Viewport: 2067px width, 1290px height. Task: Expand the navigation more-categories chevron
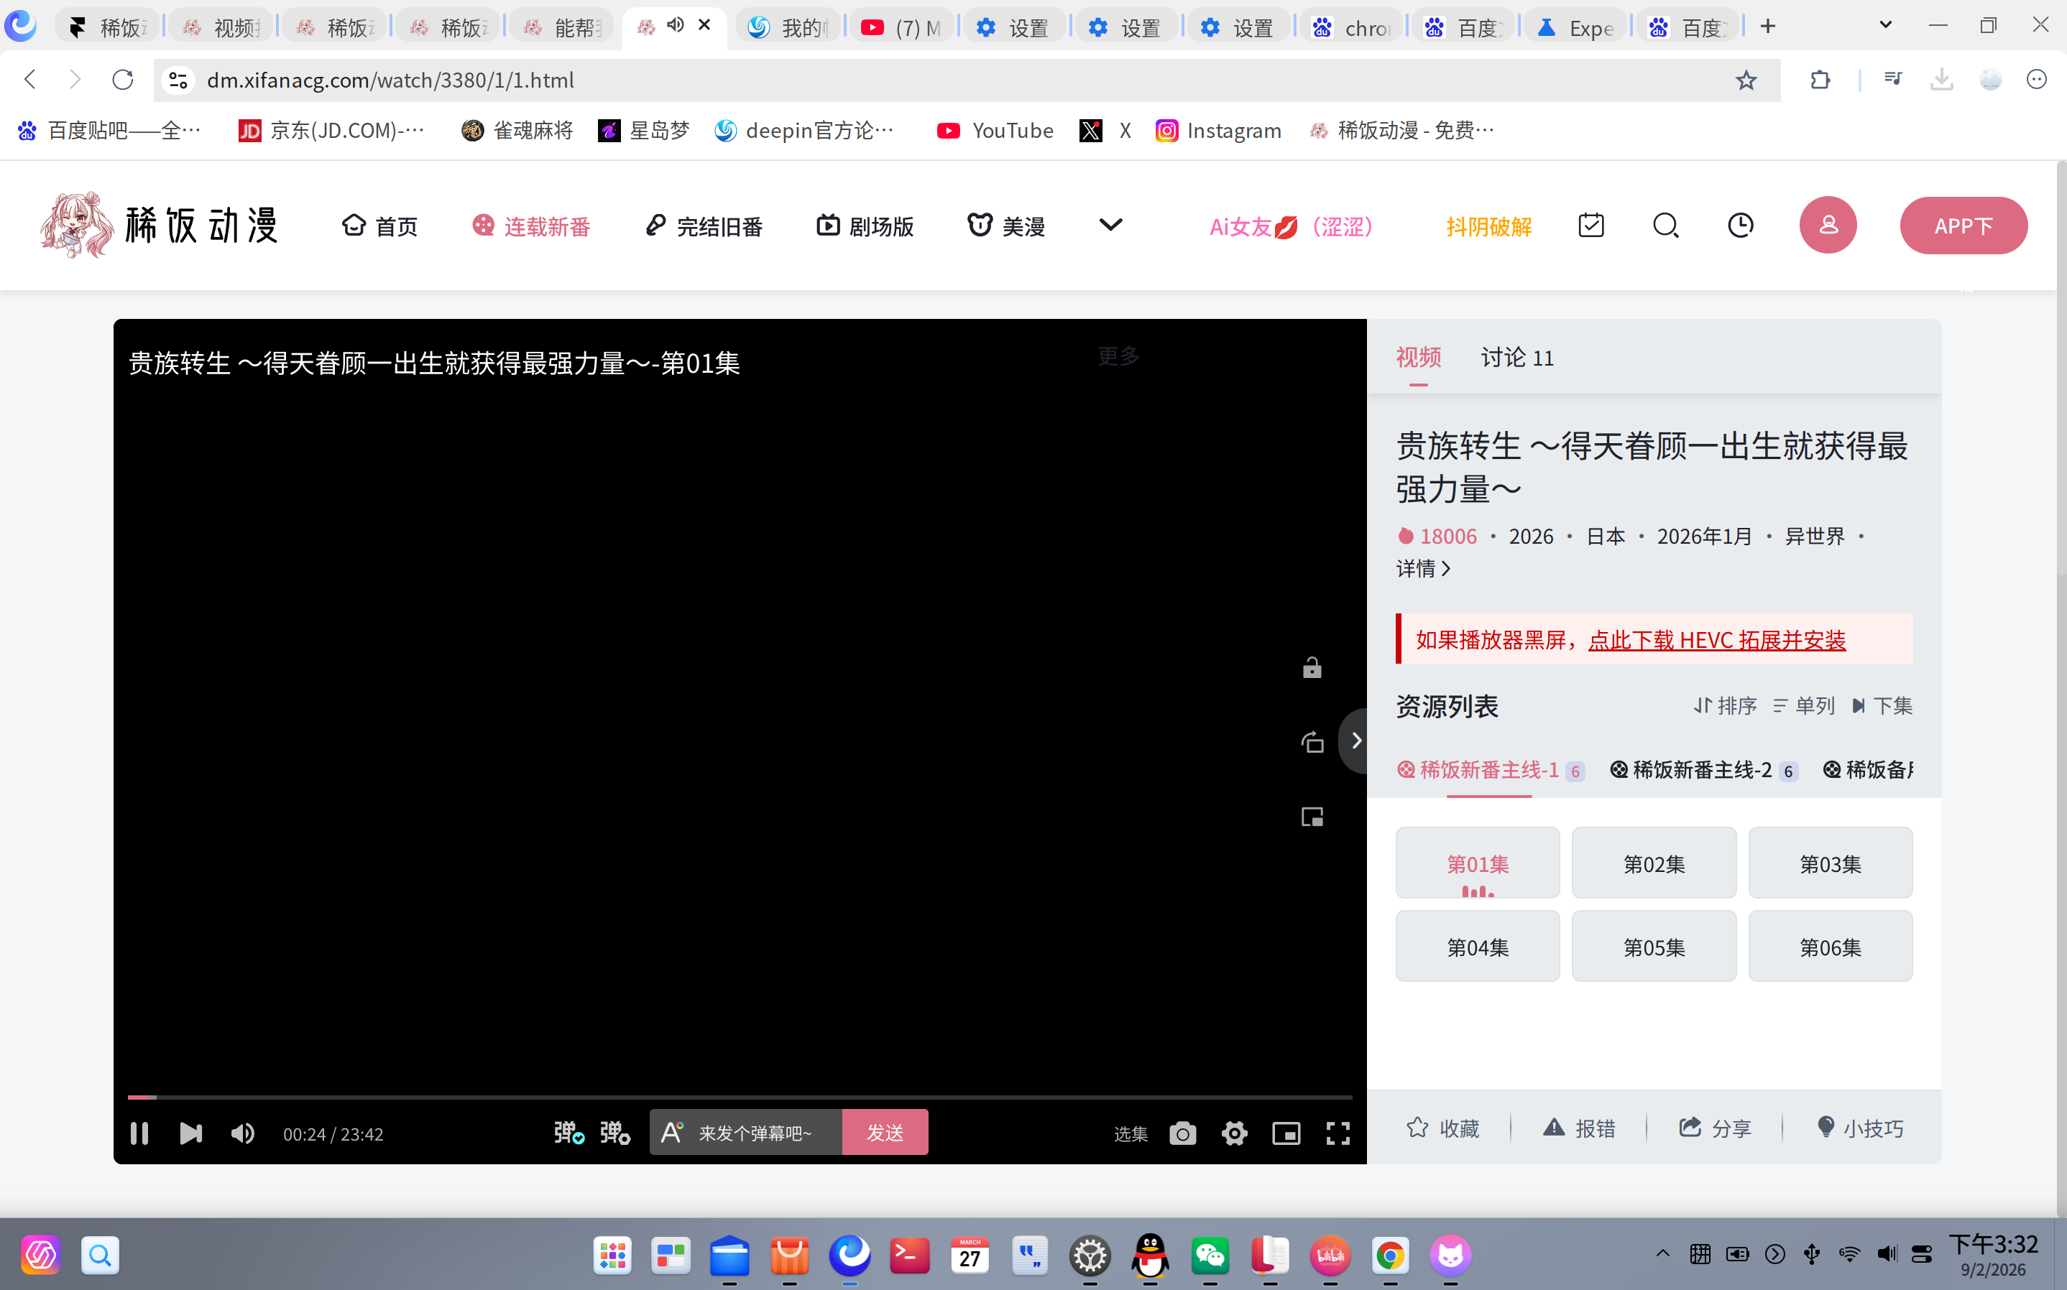pyautogui.click(x=1110, y=226)
